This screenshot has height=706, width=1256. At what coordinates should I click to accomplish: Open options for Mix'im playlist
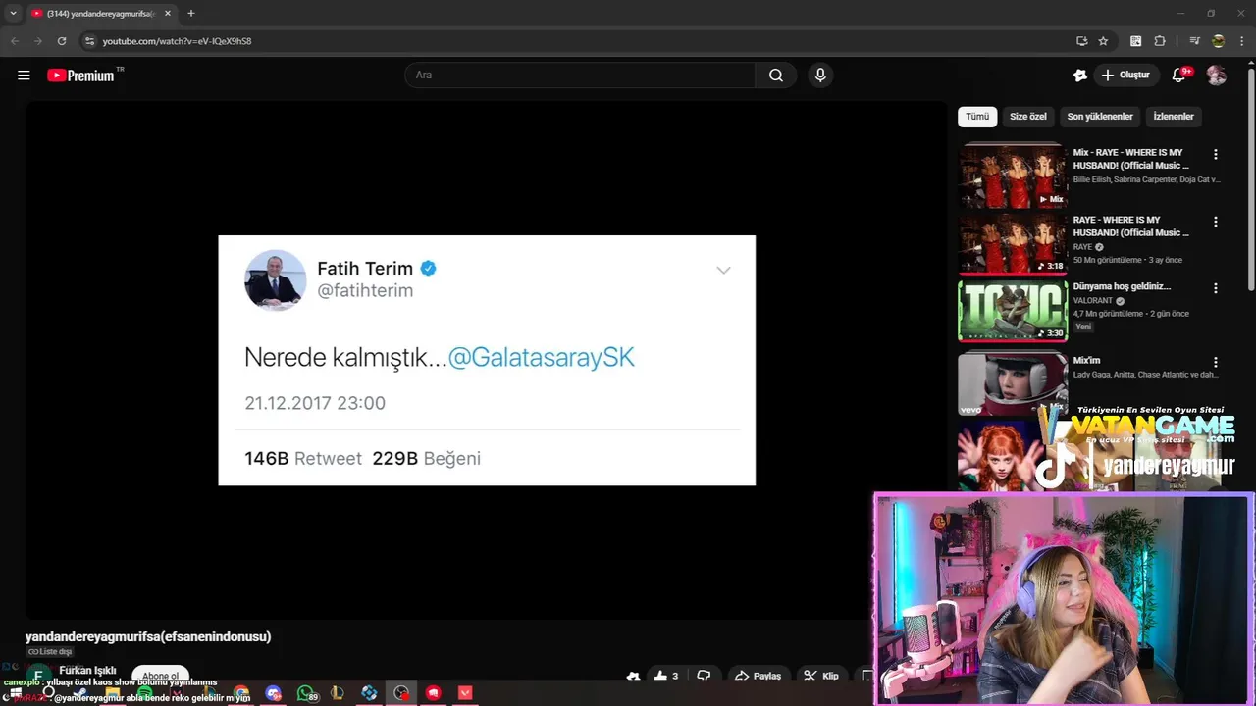(1216, 362)
